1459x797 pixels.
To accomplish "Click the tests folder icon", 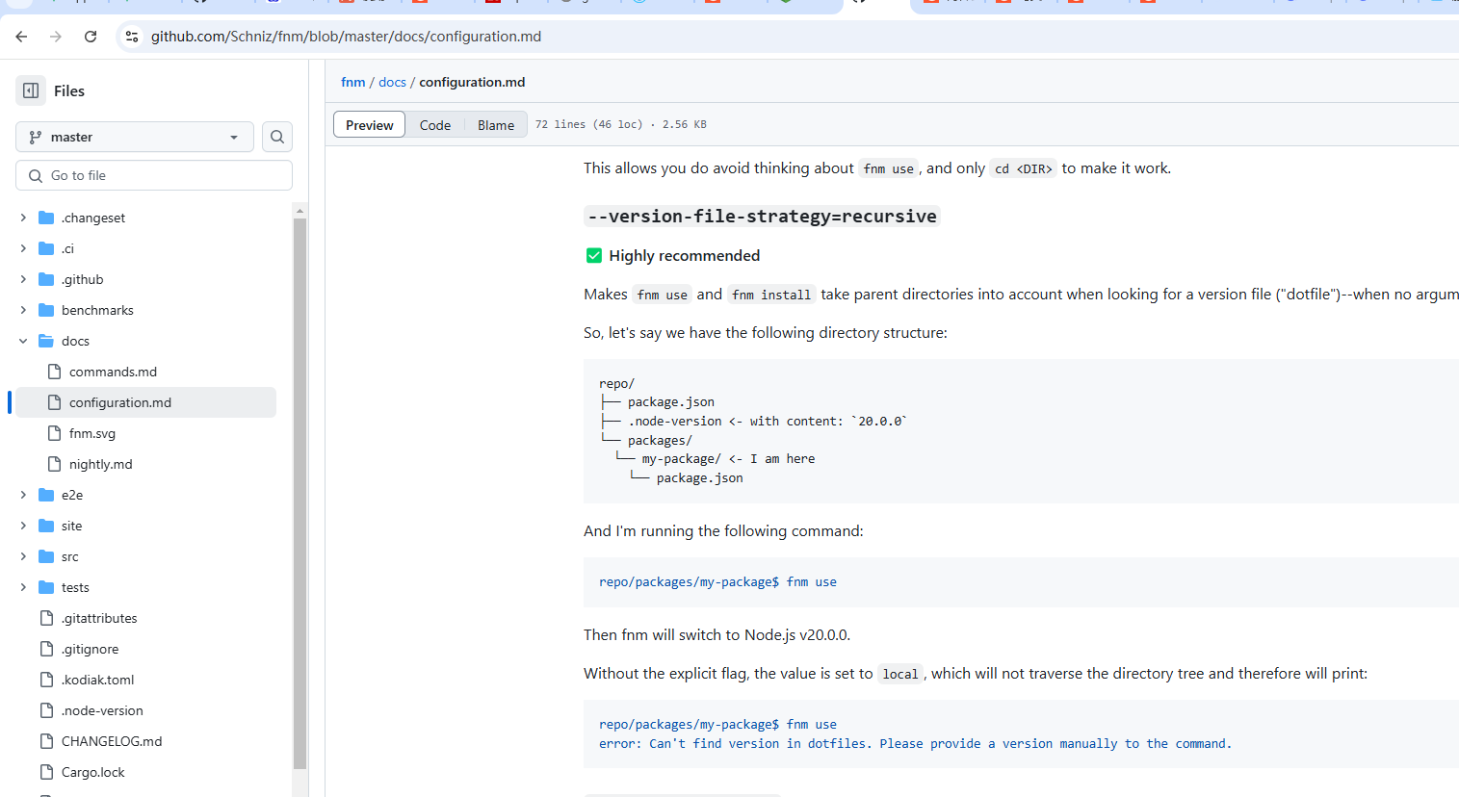I will pyautogui.click(x=46, y=587).
